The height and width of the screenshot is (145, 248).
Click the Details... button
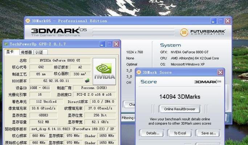[x=152, y=133]
